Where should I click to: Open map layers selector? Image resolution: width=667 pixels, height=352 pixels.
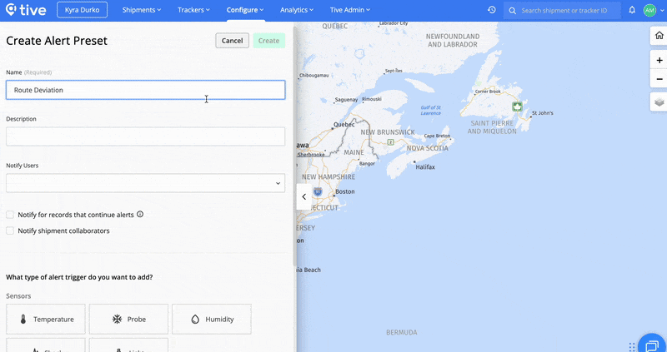(x=659, y=102)
